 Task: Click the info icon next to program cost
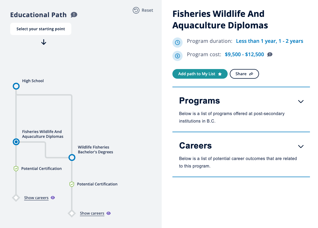(270, 54)
